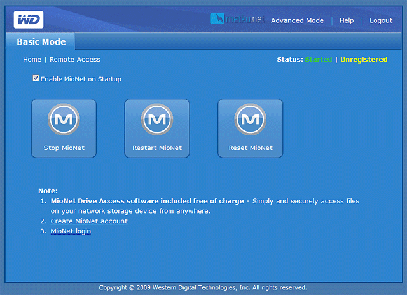Click MioNet Drive Access software bold text
The image size is (407, 295).
click(147, 201)
